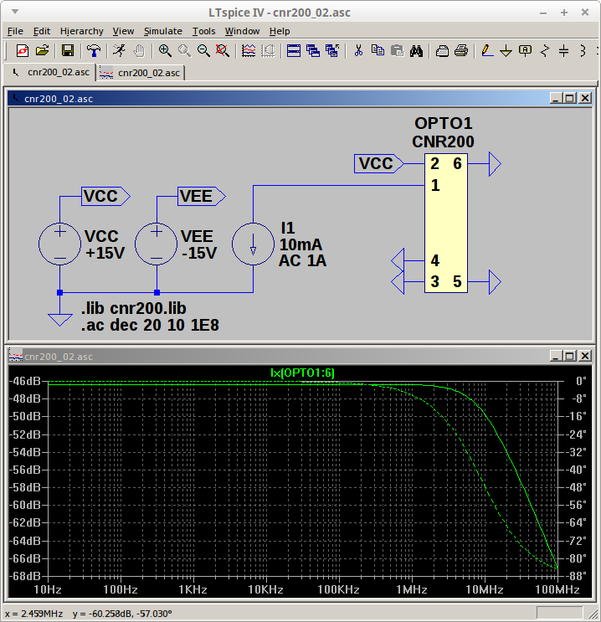The height and width of the screenshot is (622, 601).
Task: Open a file with the folder icon
Action: tap(42, 51)
